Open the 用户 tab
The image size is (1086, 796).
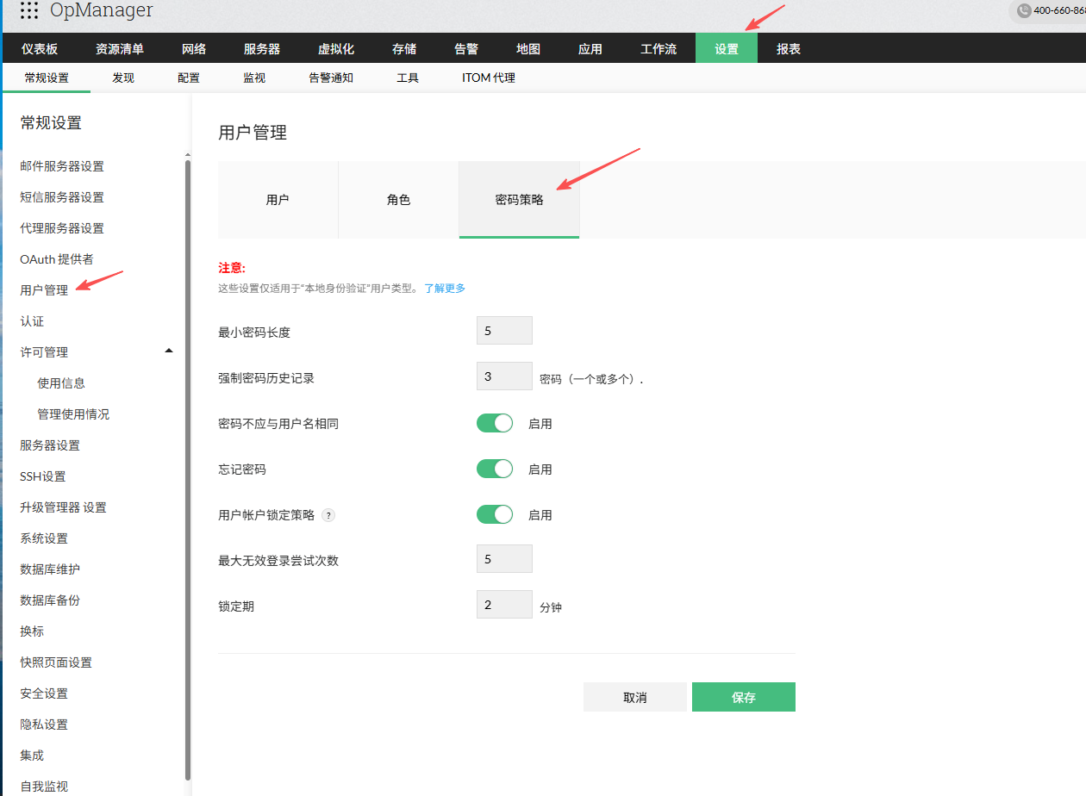278,200
